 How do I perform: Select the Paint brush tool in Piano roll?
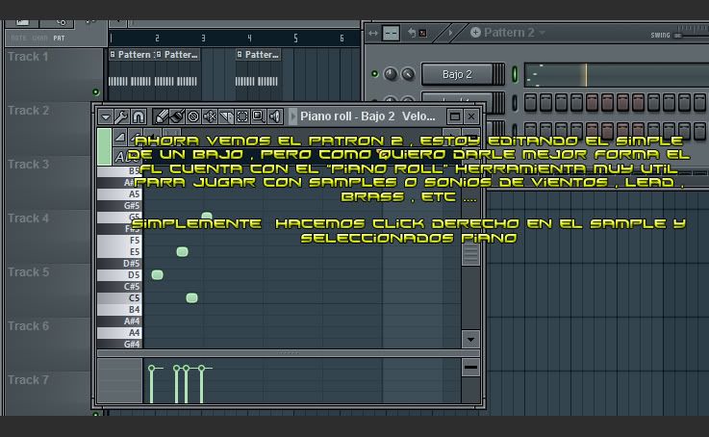tap(177, 116)
